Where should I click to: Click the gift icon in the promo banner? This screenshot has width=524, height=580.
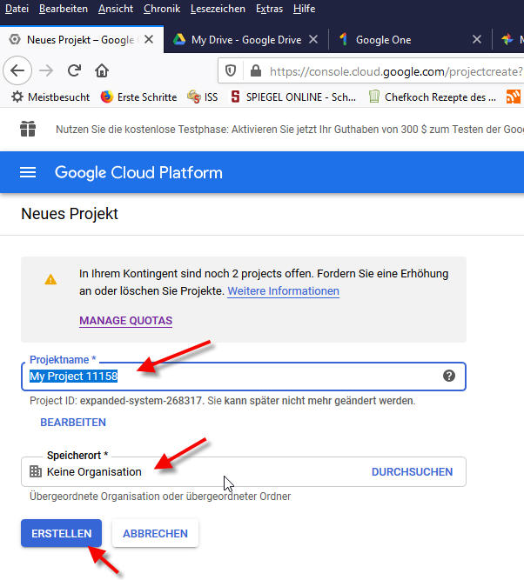pyautogui.click(x=29, y=129)
